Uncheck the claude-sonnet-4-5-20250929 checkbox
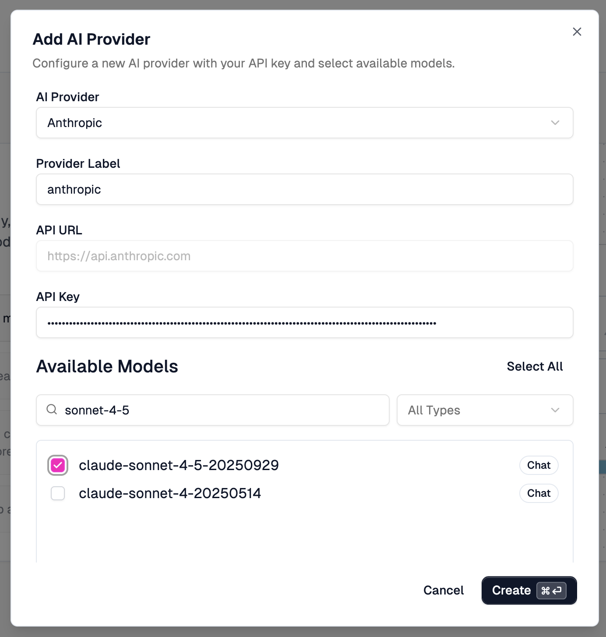Viewport: 606px width, 637px height. (x=58, y=465)
